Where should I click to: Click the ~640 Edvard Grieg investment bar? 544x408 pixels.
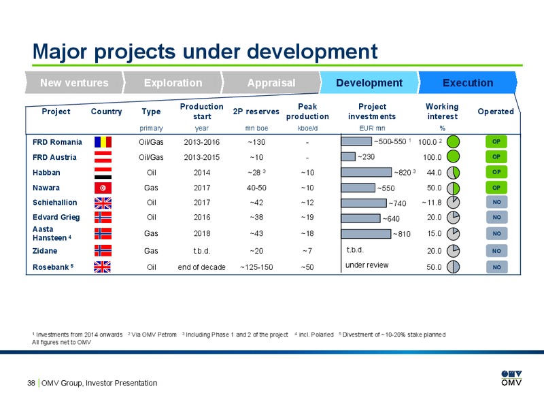[361, 218]
